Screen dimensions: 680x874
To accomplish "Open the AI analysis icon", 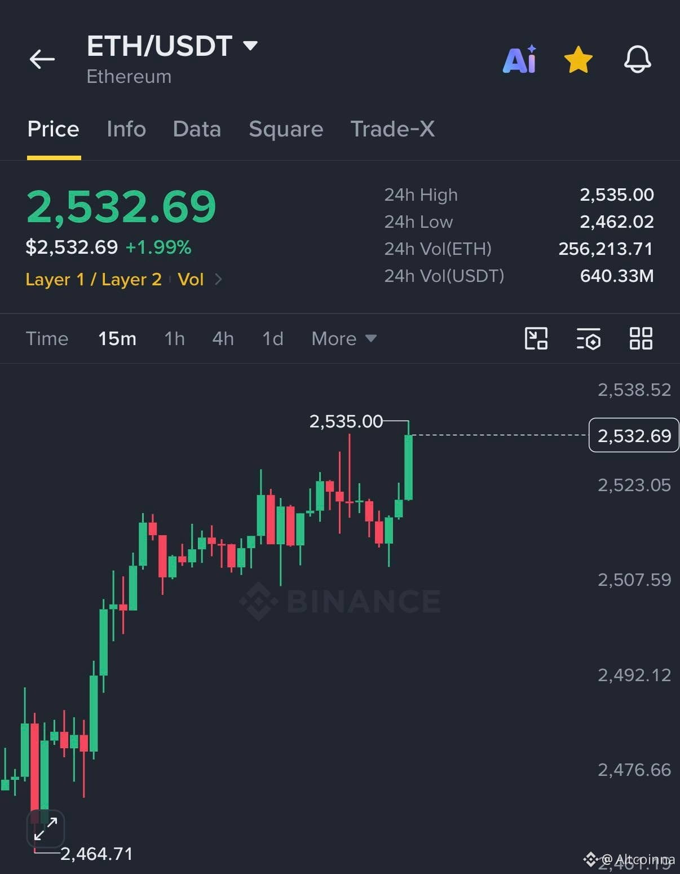I will [519, 59].
